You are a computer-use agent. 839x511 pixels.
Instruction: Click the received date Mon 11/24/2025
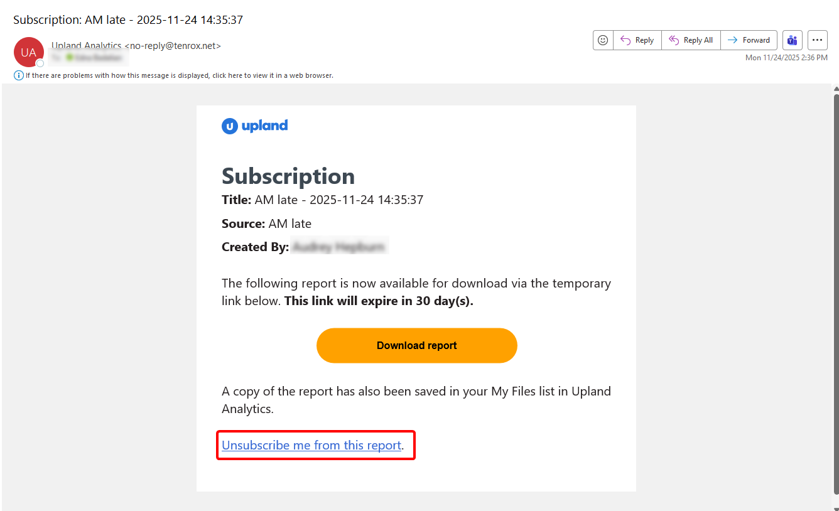click(786, 58)
